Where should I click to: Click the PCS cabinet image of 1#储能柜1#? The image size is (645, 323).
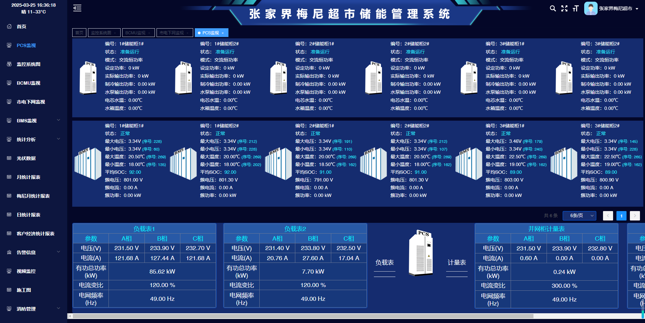[x=88, y=78]
